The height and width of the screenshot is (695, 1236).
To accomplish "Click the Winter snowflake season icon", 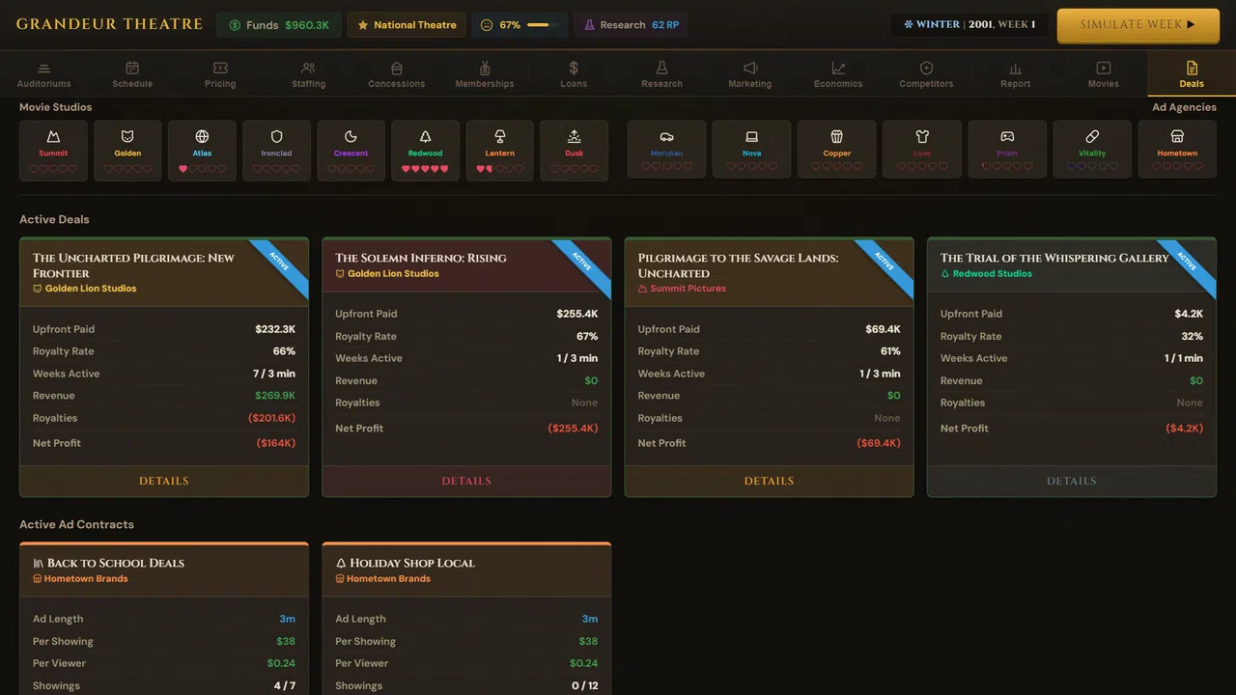I will click(x=908, y=24).
